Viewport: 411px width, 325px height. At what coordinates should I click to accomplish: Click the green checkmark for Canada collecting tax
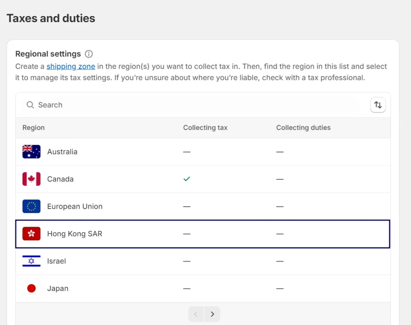click(x=187, y=179)
